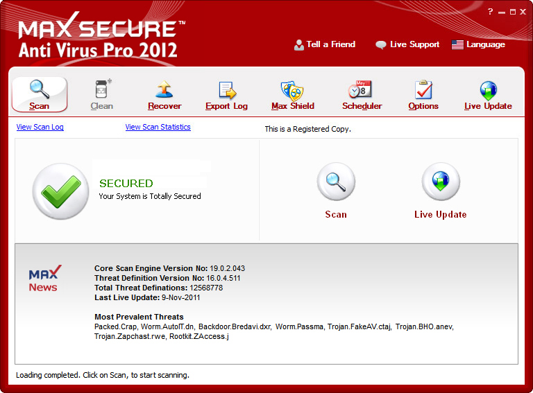
Task: Click Live Support text link
Action: 415,44
